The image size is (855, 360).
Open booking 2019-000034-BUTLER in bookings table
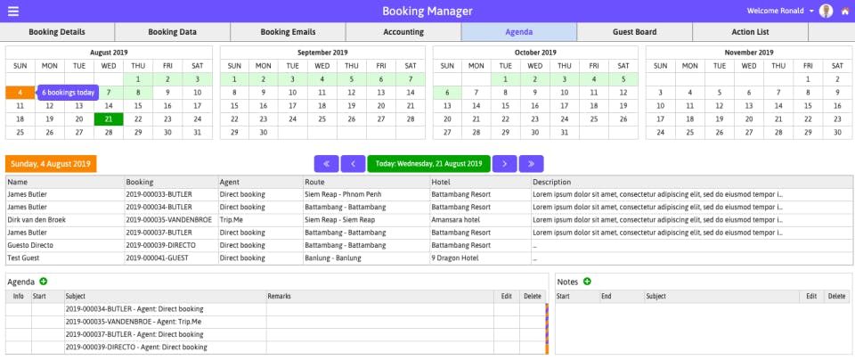tap(159, 208)
